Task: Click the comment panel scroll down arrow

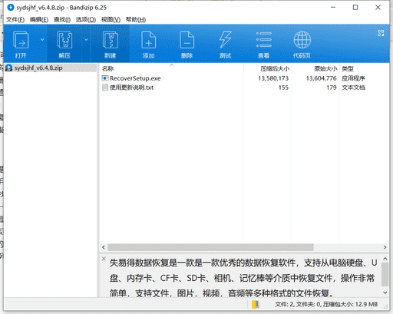Action: point(385,293)
